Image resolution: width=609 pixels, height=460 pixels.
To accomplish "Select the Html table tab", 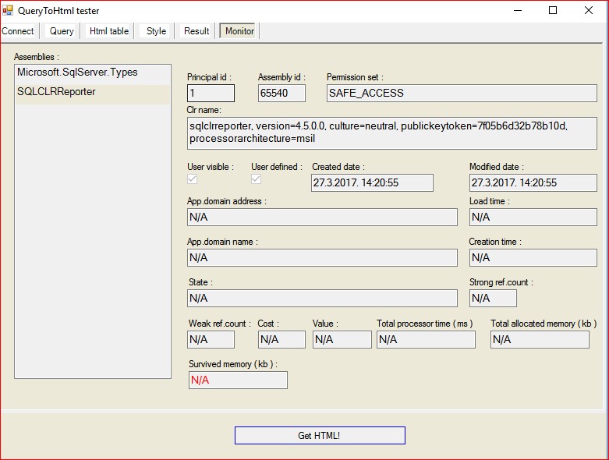I will click(109, 31).
